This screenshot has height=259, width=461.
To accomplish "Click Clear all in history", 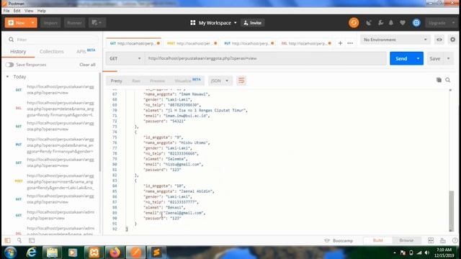I will [x=87, y=65].
